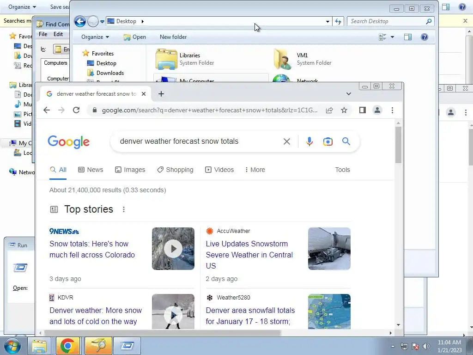Toggle the Explorer preview pane
473x355 pixels.
[408, 37]
